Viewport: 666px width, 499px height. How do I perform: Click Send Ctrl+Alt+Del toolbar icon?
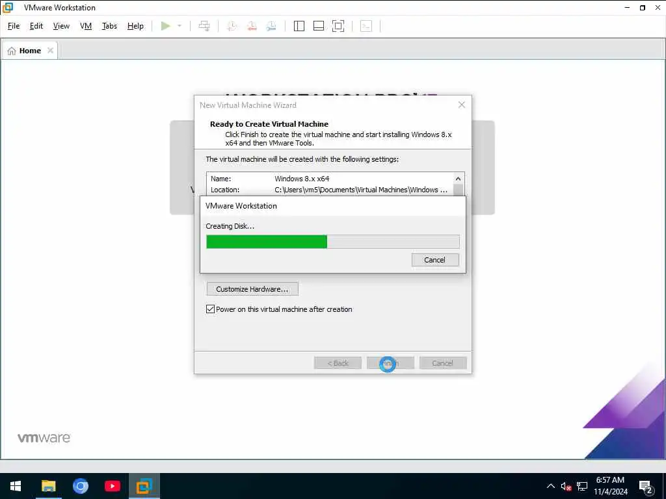coord(204,26)
